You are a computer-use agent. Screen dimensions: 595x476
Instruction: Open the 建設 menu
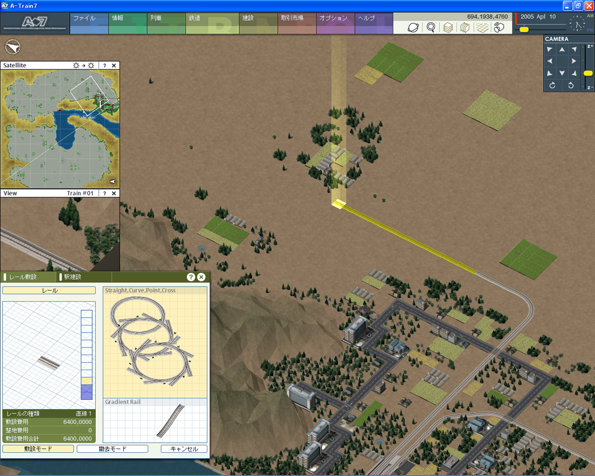point(259,23)
